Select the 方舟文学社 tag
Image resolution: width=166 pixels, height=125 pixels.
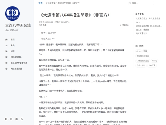click(x=141, y=65)
